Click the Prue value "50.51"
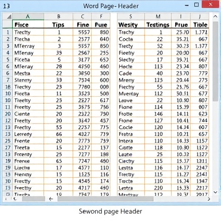 point(181,94)
